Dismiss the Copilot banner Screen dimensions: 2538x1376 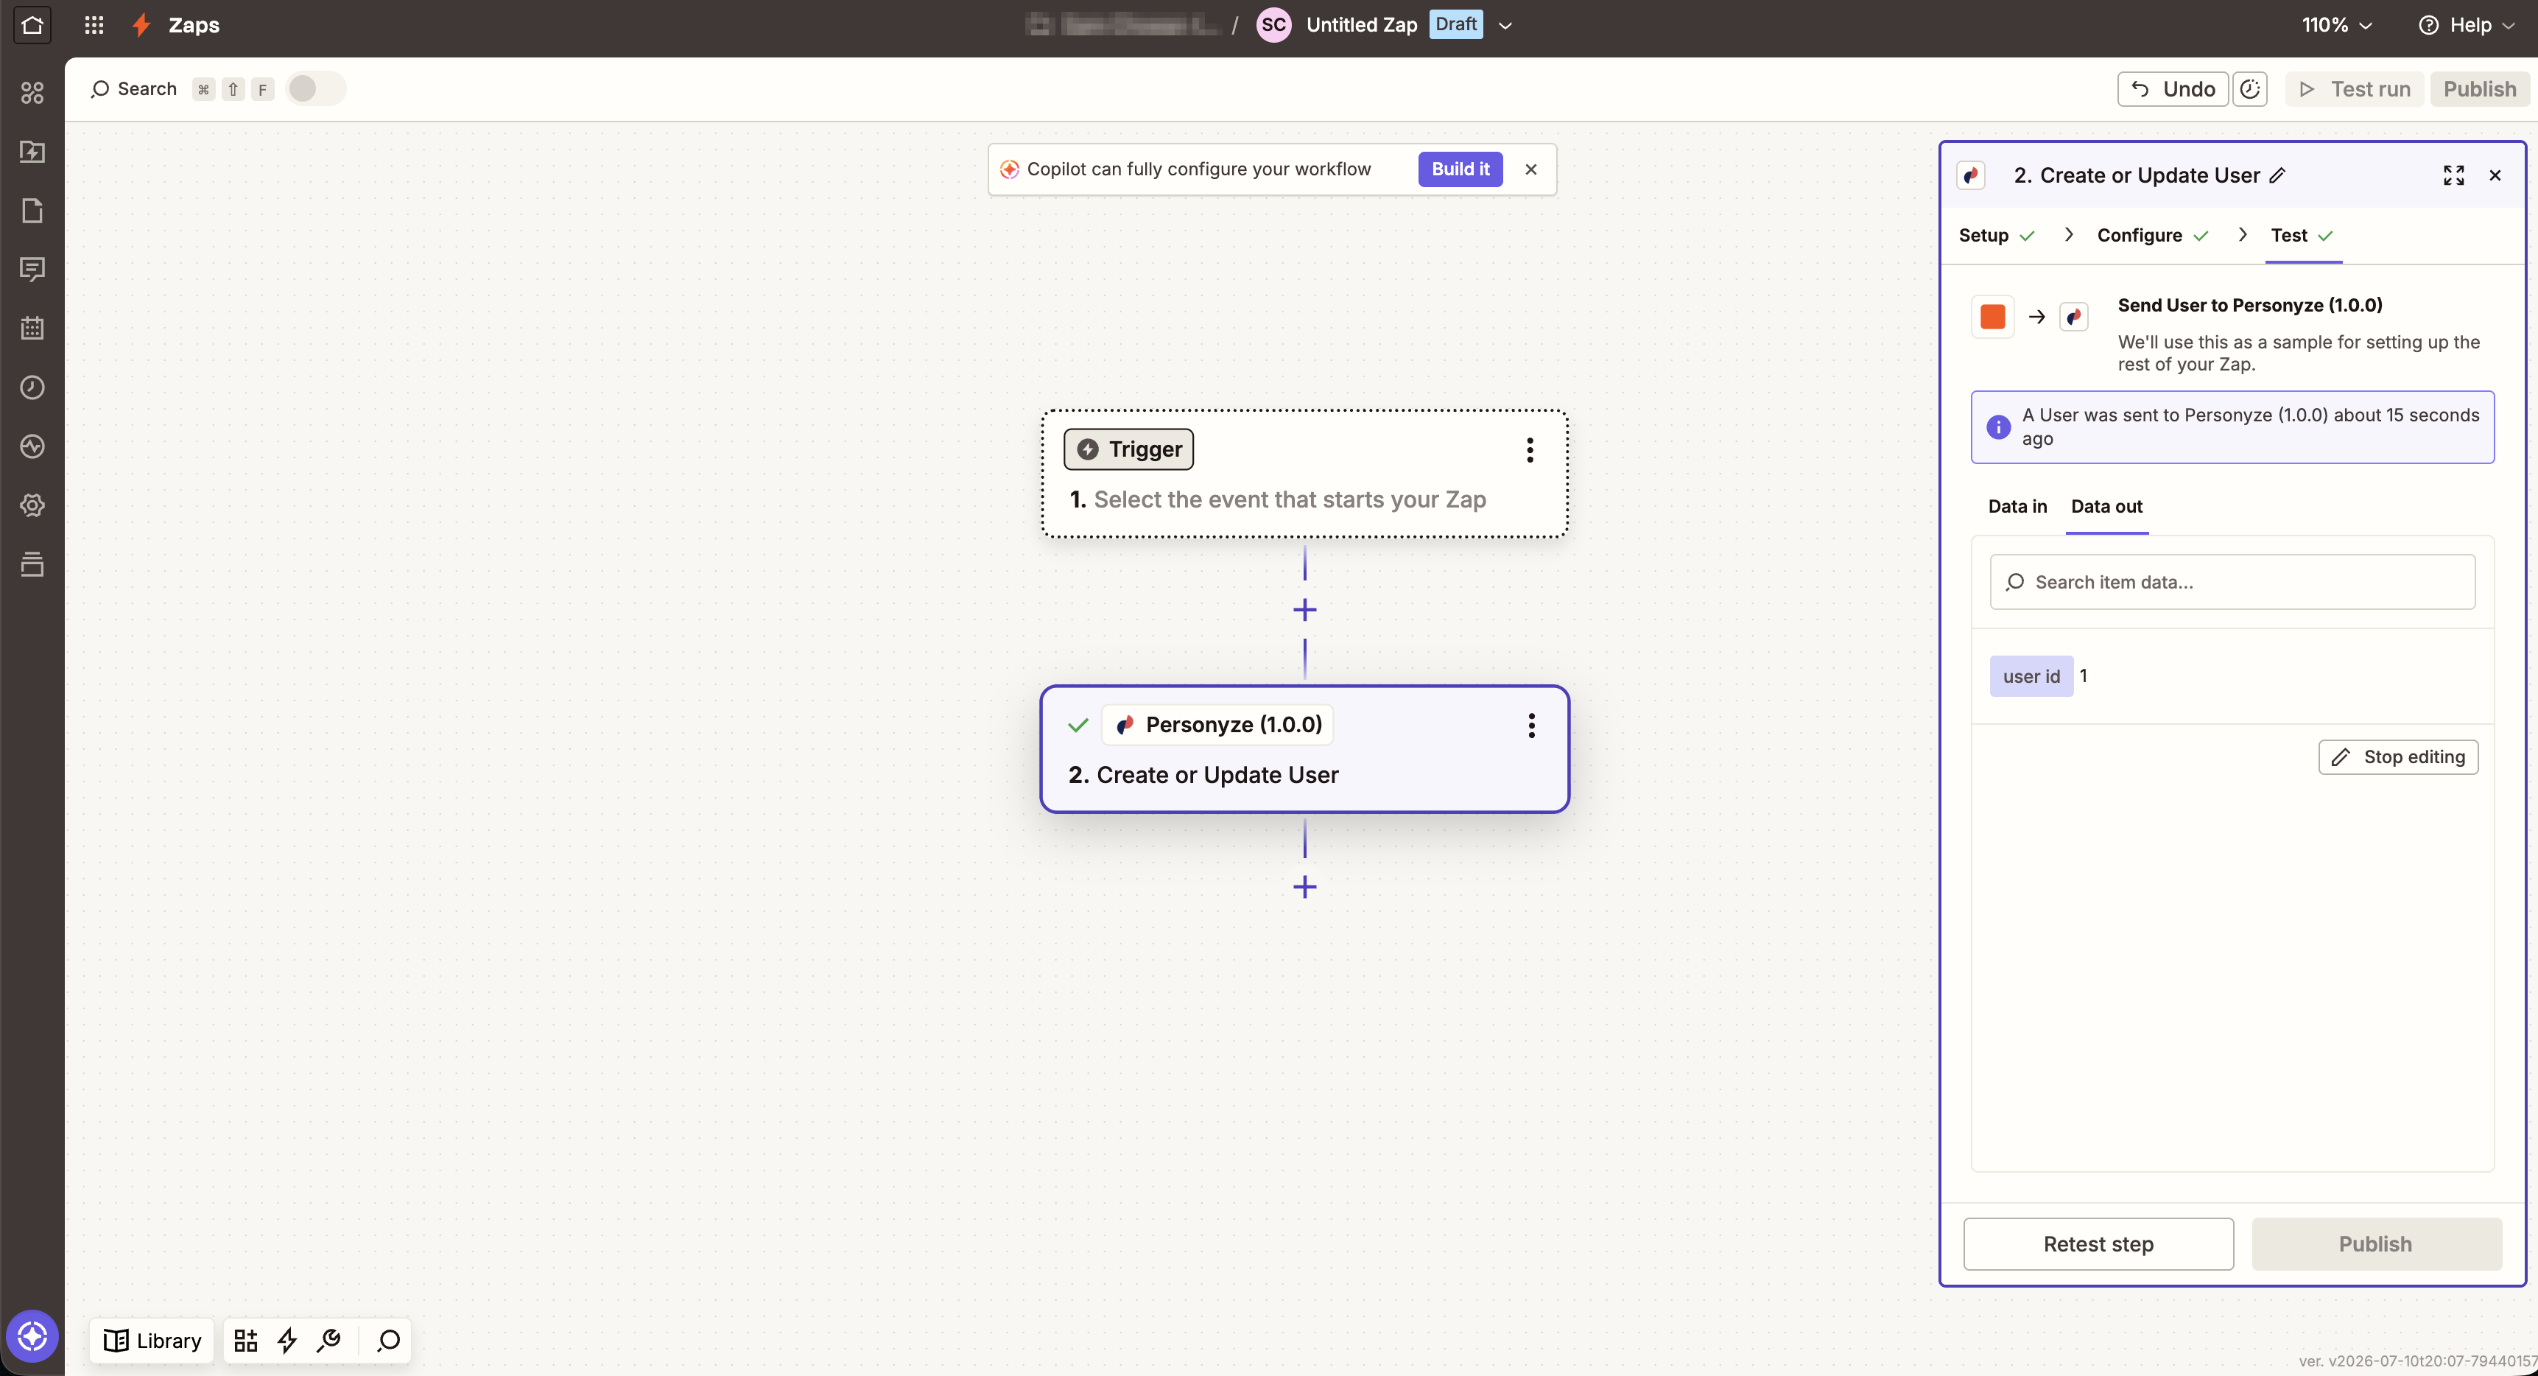pyautogui.click(x=1531, y=169)
